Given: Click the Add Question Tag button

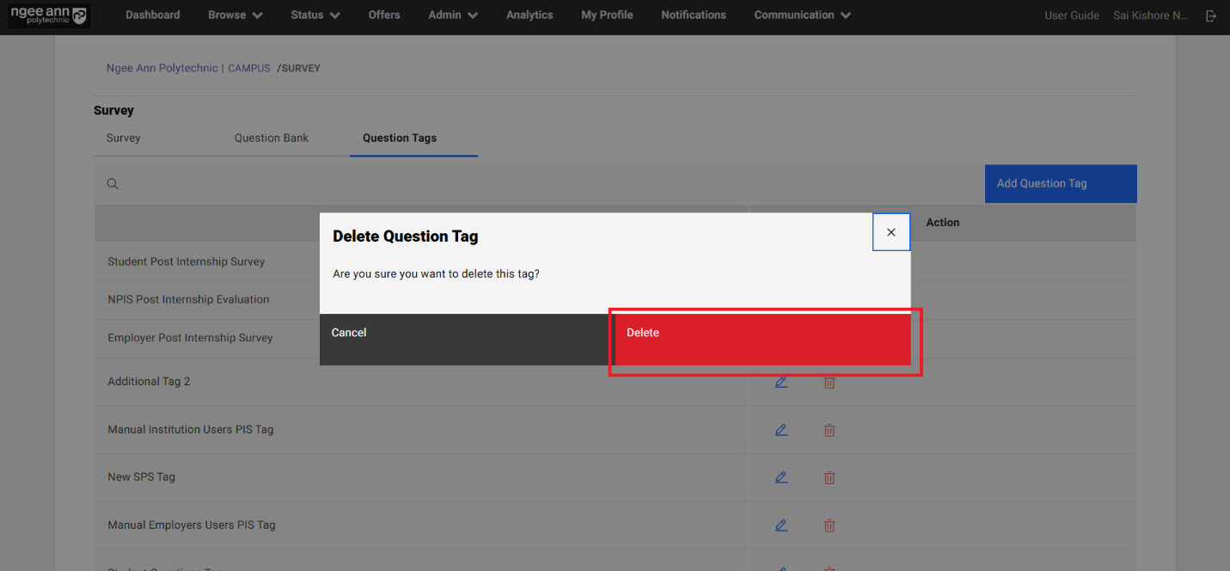Looking at the screenshot, I should (1060, 184).
